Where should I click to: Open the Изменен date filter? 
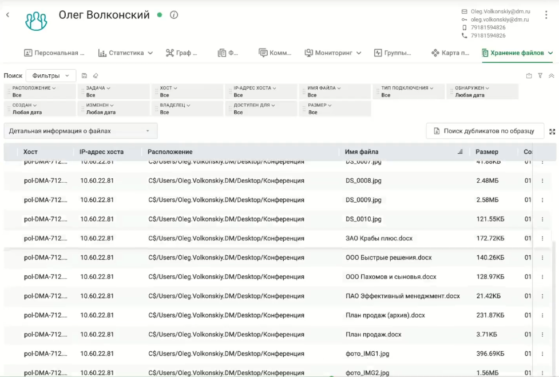coord(114,109)
